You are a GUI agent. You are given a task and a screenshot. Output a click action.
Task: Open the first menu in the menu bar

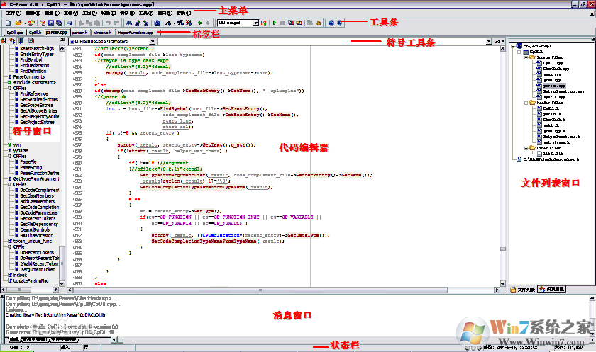click(x=13, y=13)
